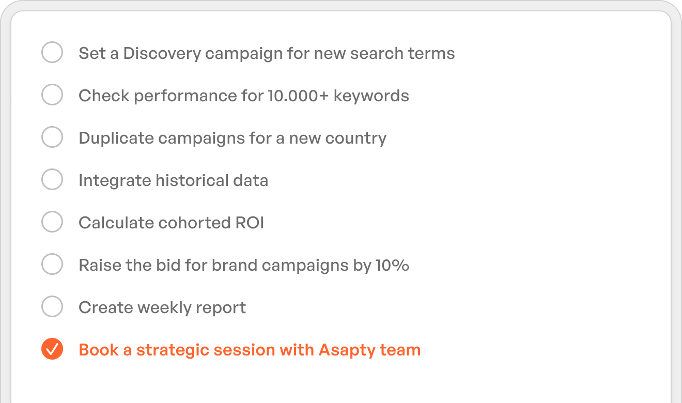Screen dimensions: 682x403
Task: Check off Calculate cohorted ROI circle
Action: click(x=52, y=222)
